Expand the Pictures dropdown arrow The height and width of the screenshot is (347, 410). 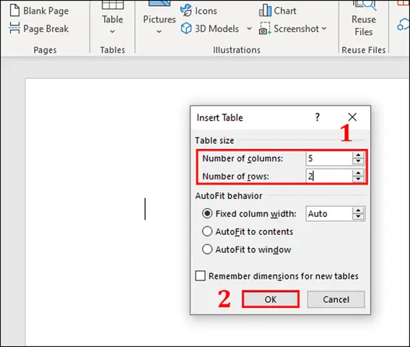pyautogui.click(x=159, y=32)
